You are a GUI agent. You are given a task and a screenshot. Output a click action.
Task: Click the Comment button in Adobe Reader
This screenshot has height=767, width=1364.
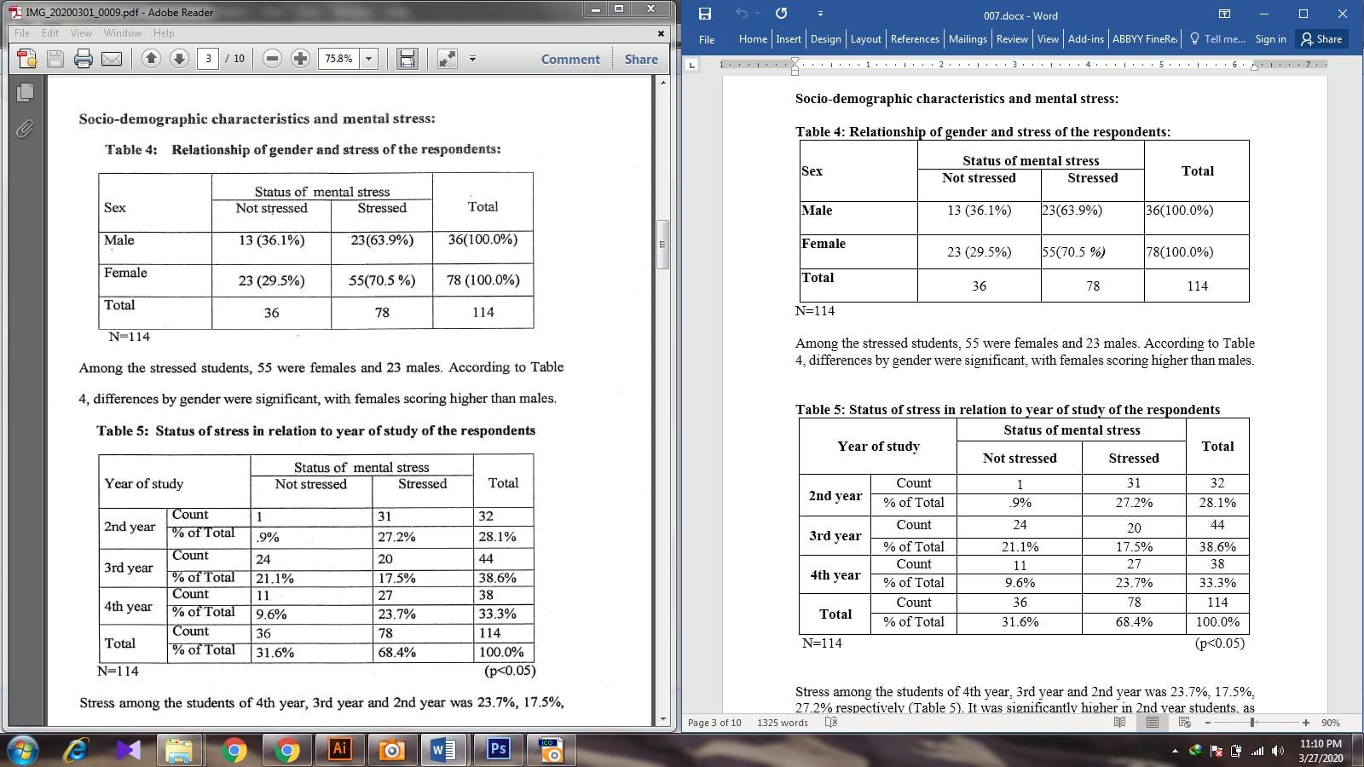tap(569, 59)
